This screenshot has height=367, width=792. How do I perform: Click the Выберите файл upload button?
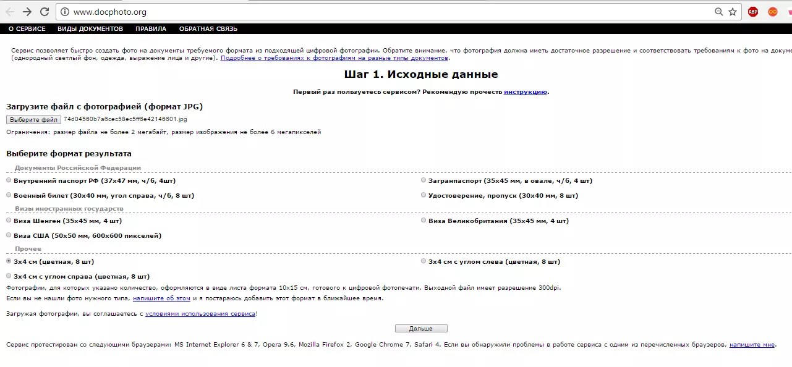(33, 119)
